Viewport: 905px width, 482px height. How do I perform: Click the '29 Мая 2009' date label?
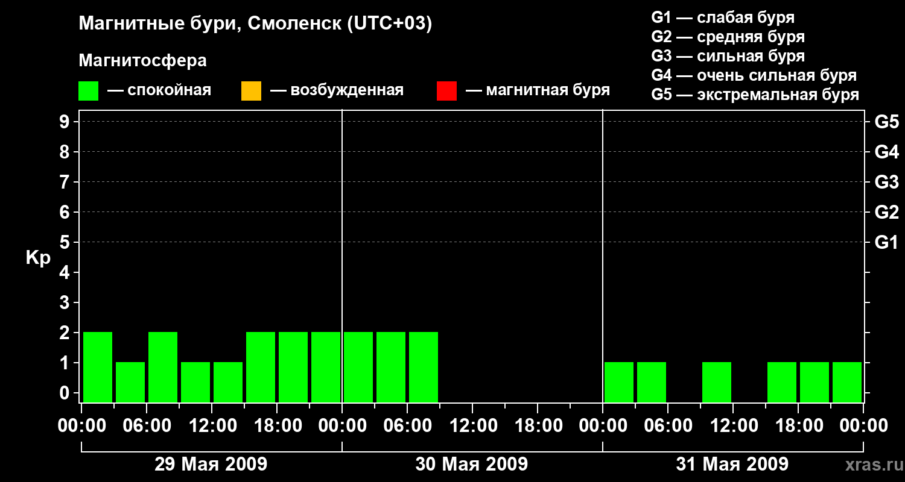pos(211,464)
